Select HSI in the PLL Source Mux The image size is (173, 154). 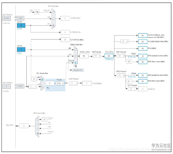(42, 80)
